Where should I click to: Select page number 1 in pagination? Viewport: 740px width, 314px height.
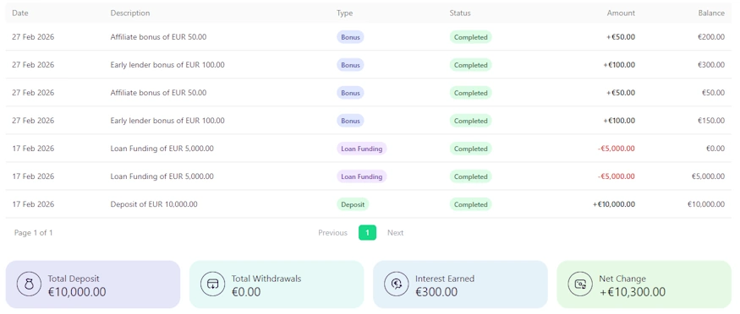tap(367, 233)
